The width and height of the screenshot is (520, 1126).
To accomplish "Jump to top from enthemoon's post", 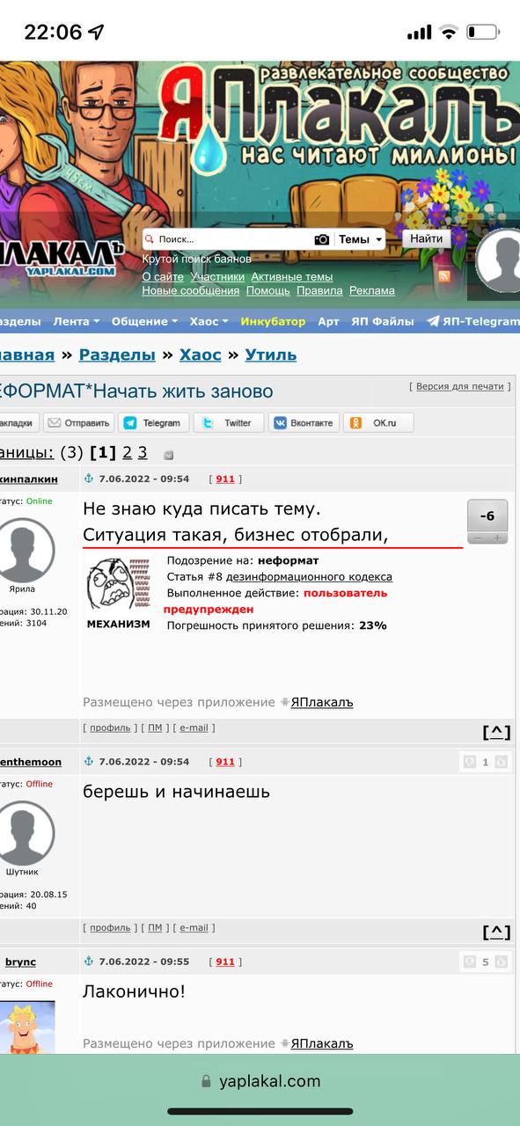I will 496,932.
